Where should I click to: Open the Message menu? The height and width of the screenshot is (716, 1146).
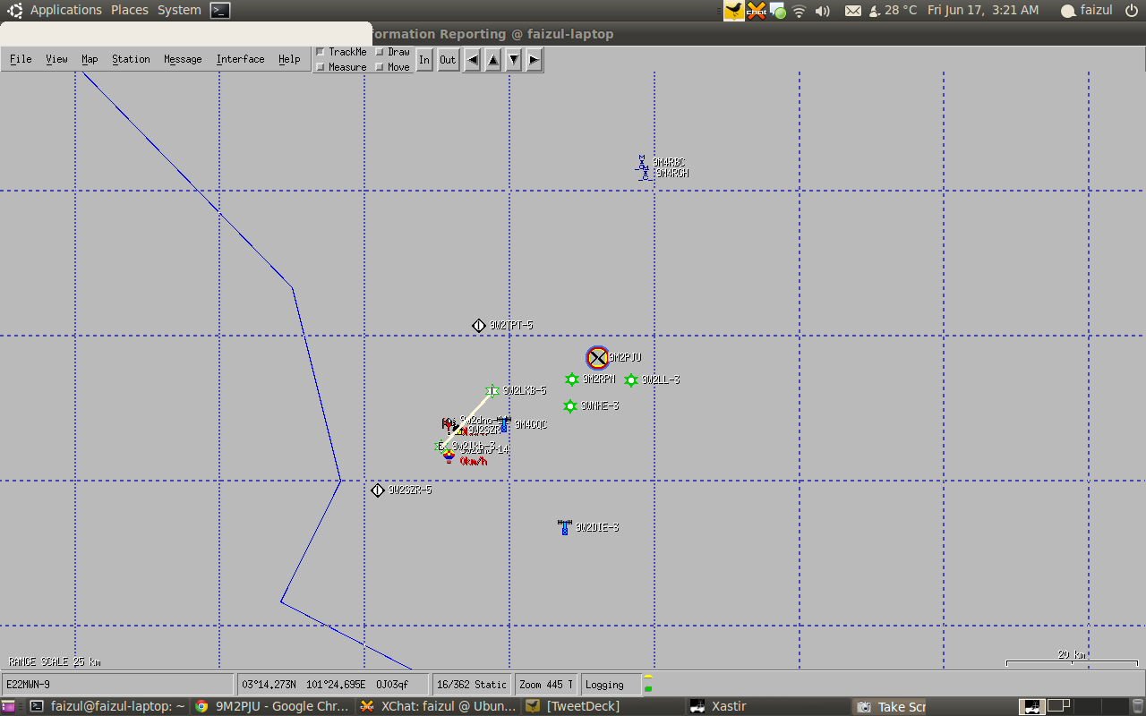(183, 59)
